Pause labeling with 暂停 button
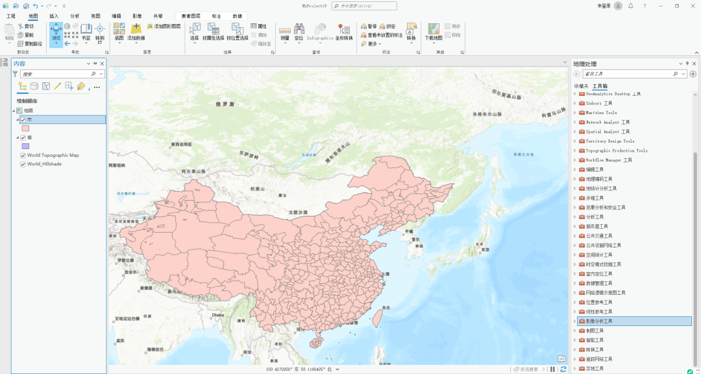Viewport: 701px width, 374px height. [x=369, y=27]
